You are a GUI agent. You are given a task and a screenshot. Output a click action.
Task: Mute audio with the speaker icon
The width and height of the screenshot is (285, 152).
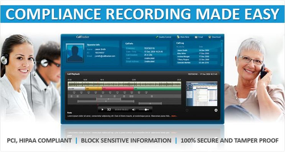click(134, 110)
